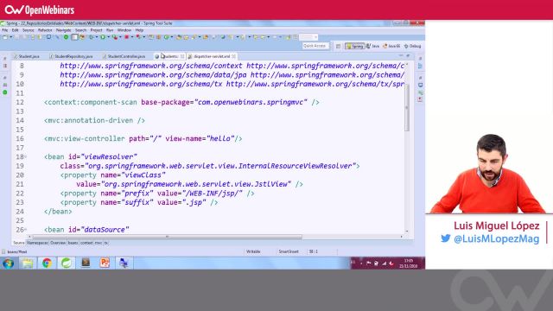Open the Run launch dropdown arrow

pyautogui.click(x=109, y=37)
